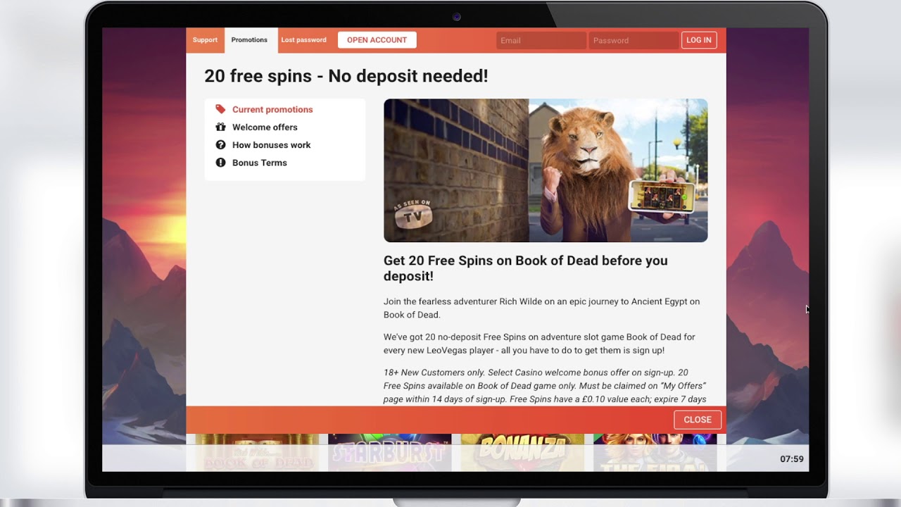
Task: Click the 'Join the fearless adventurer Rich Wilde' paragraph
Action: click(541, 308)
